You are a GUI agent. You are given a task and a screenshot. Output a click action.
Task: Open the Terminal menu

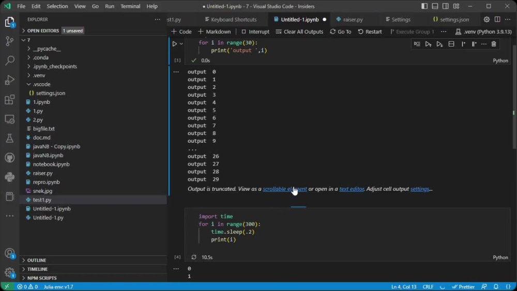pos(130,6)
